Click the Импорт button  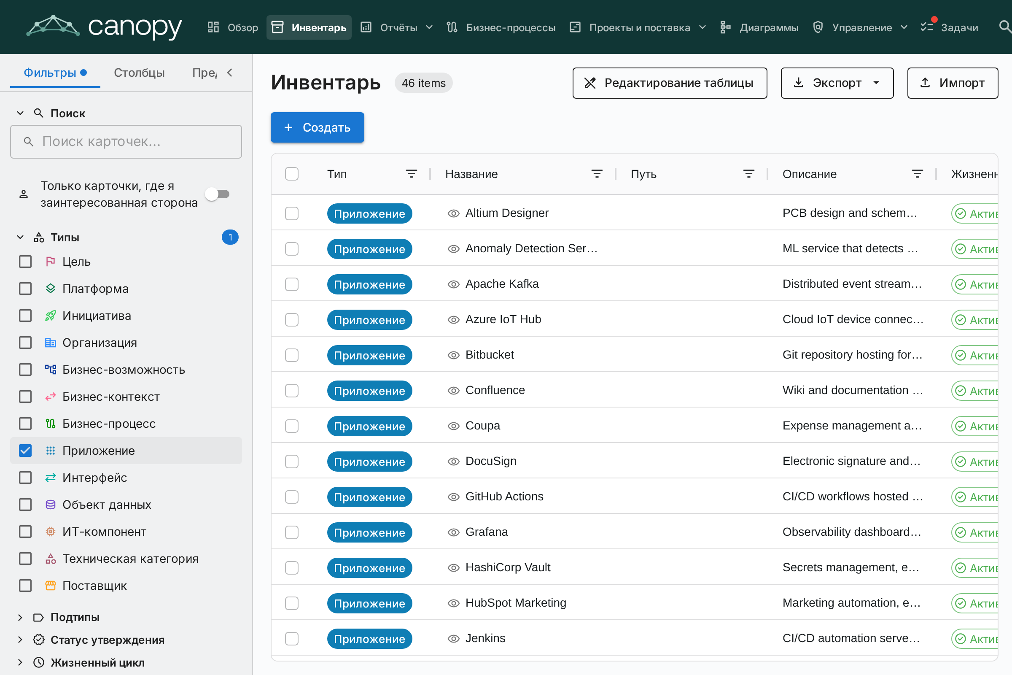(953, 83)
